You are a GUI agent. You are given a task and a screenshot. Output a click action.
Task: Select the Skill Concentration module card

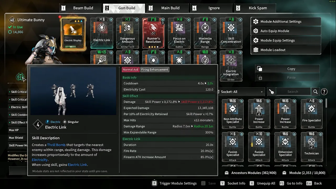pyautogui.click(x=231, y=33)
